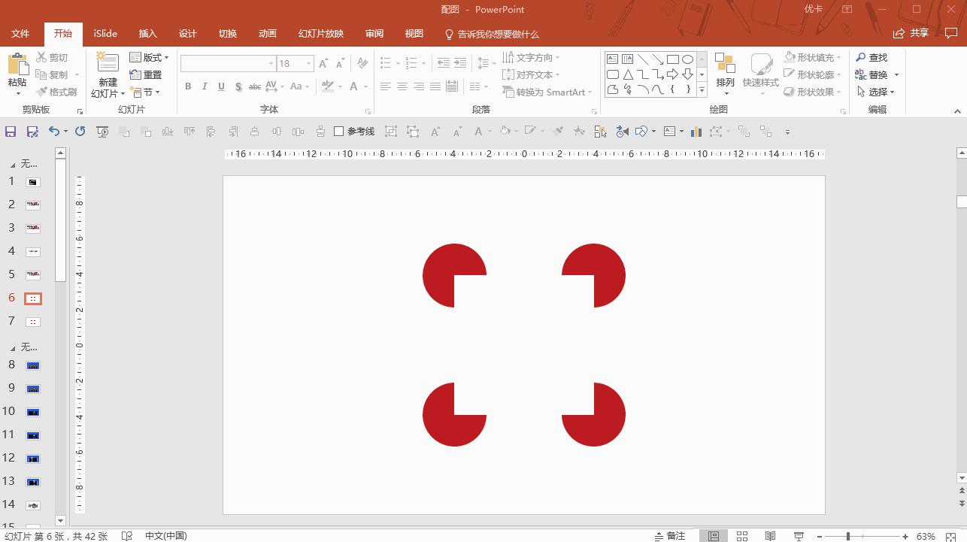Expand the shapes gallery more arrow

(702, 90)
